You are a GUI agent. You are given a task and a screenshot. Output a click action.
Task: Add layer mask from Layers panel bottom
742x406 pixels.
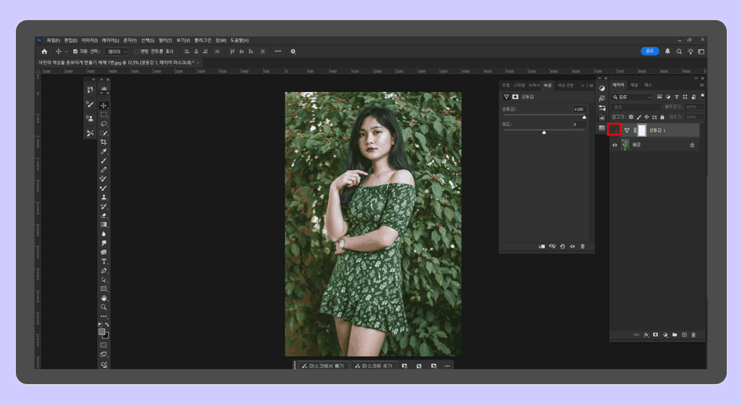click(655, 334)
